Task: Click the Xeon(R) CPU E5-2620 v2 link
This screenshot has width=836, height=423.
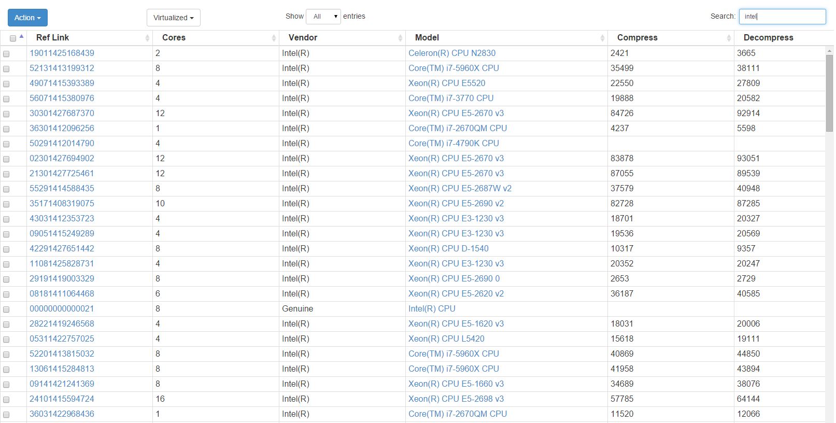Action: pos(456,293)
